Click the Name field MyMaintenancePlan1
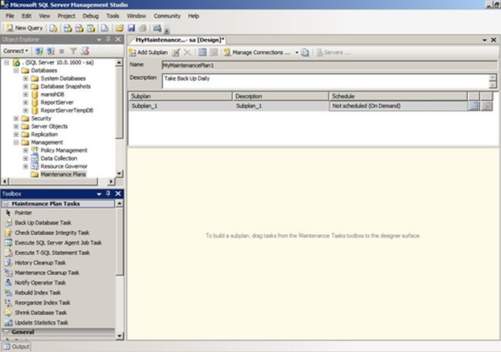The height and width of the screenshot is (352, 501). pos(329,65)
